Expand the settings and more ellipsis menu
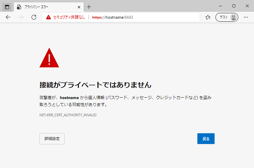This screenshot has width=254, height=168. 246,17
